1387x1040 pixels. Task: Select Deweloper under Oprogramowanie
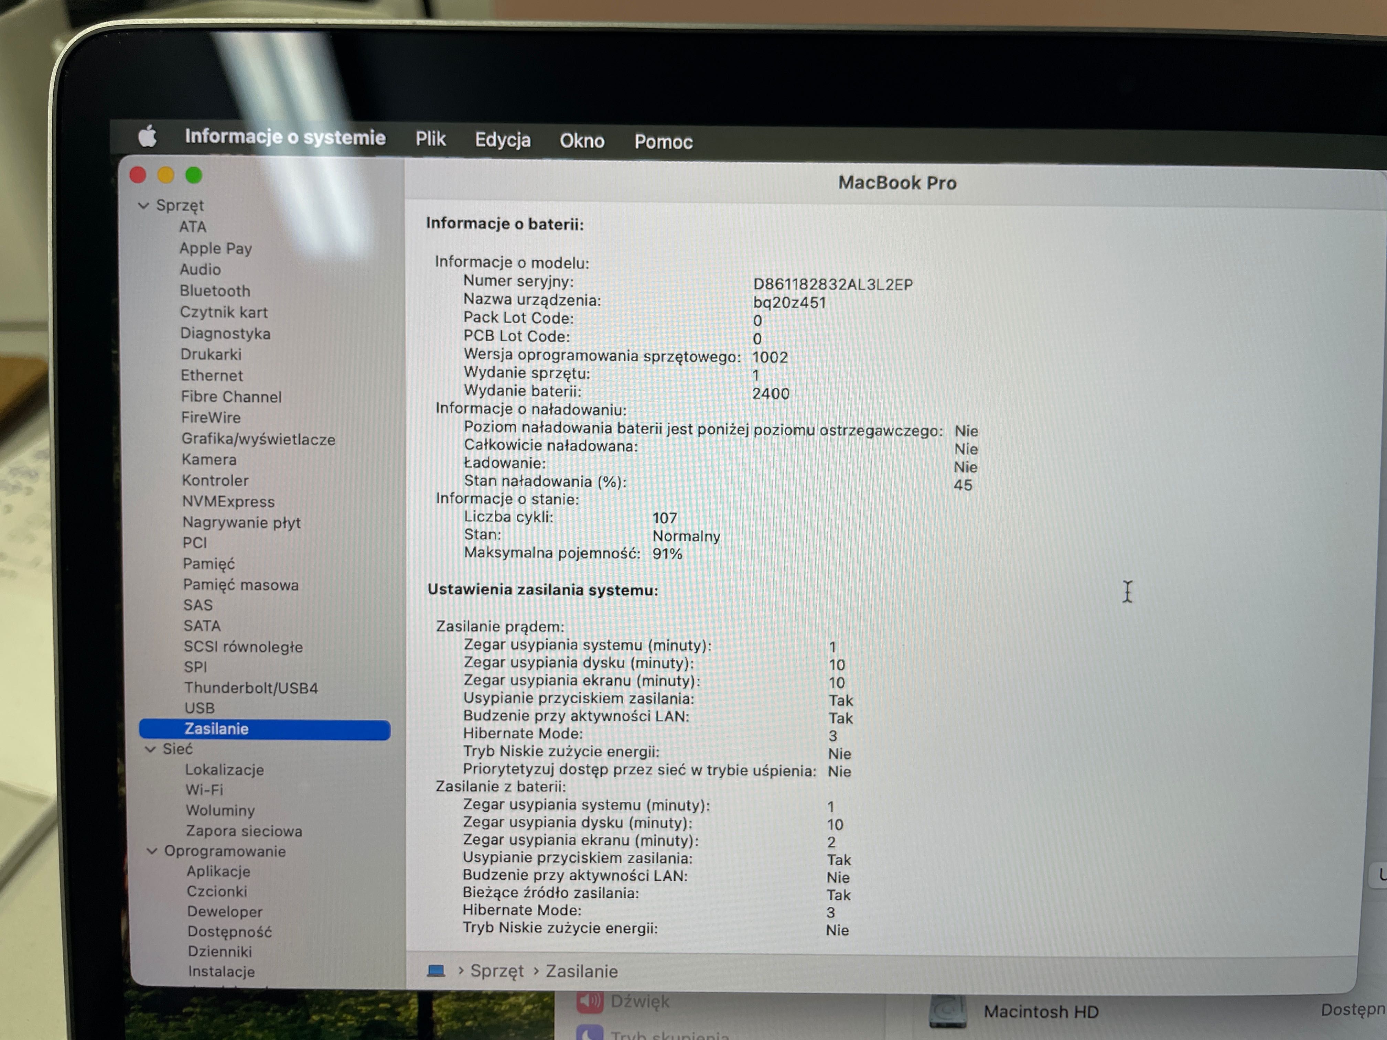(x=225, y=912)
